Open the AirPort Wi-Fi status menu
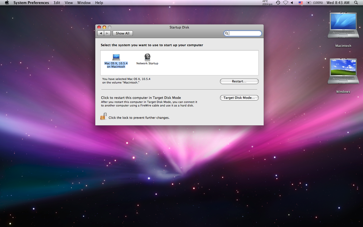 pos(285,3)
